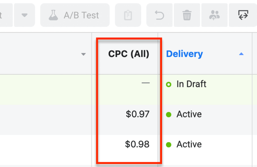Screen dimensions: 257x167
Task: Sort by the Delivery column header
Action: (x=185, y=54)
